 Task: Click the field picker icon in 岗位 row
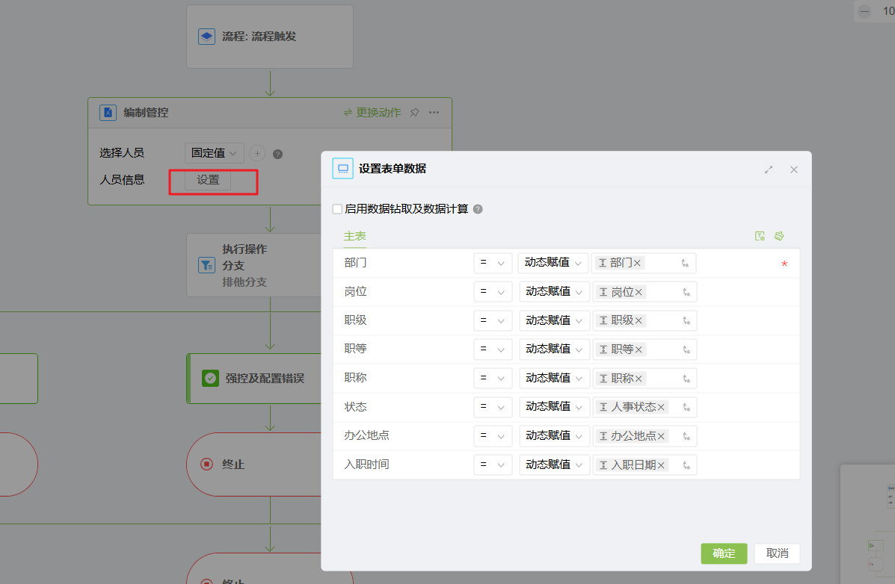(686, 292)
